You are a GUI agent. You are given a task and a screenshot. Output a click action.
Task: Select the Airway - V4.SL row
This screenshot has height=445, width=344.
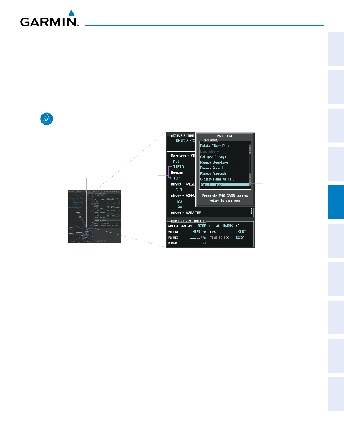pos(183,184)
